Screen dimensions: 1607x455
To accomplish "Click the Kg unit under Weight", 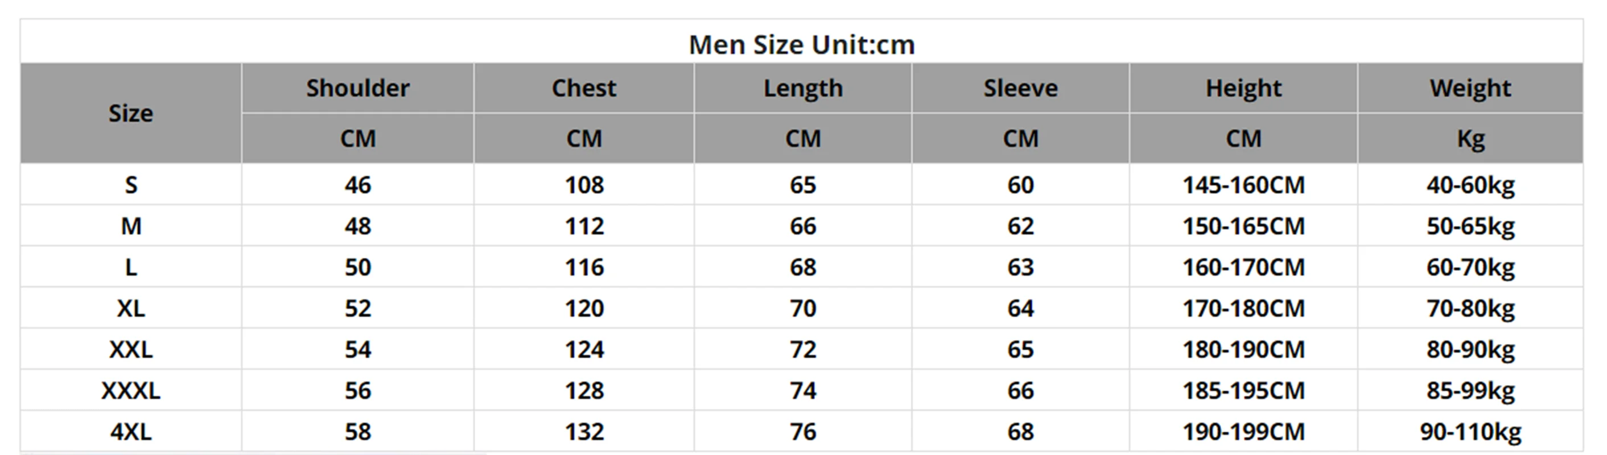I will pyautogui.click(x=1470, y=138).
